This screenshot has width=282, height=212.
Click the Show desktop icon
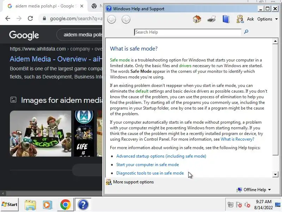click(278, 205)
